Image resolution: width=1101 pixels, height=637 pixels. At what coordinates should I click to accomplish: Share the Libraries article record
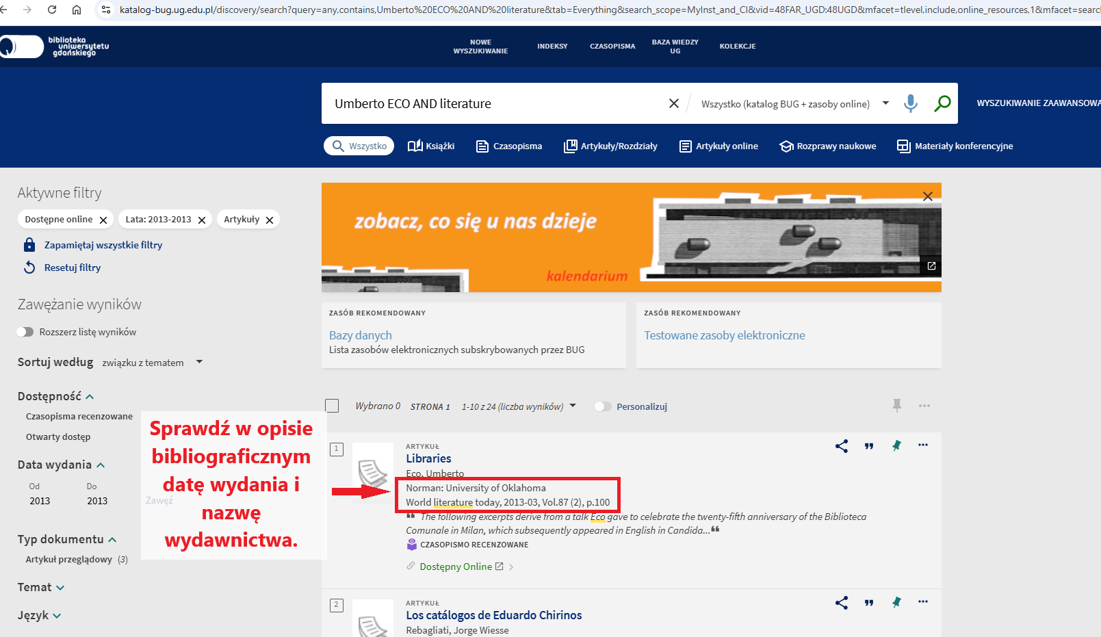coord(842,446)
